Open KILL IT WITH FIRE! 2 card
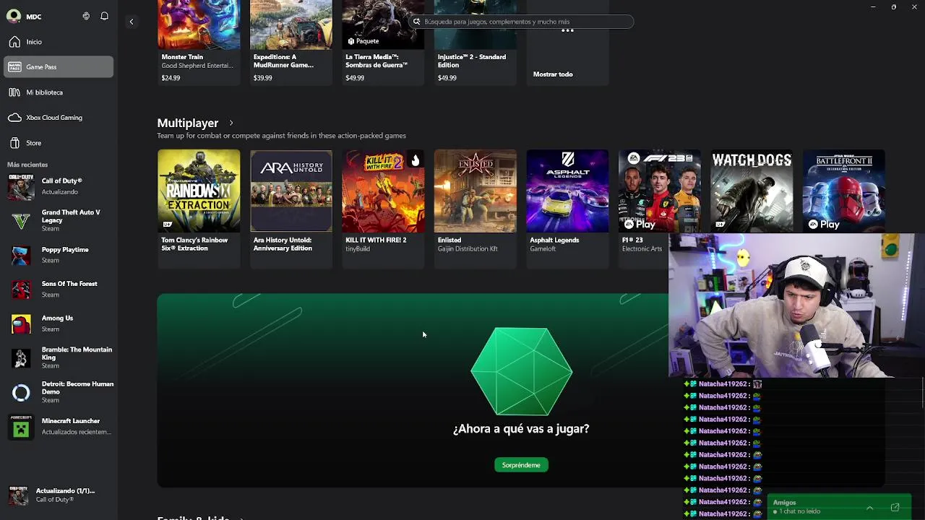Viewport: 925px width, 520px height. [383, 209]
